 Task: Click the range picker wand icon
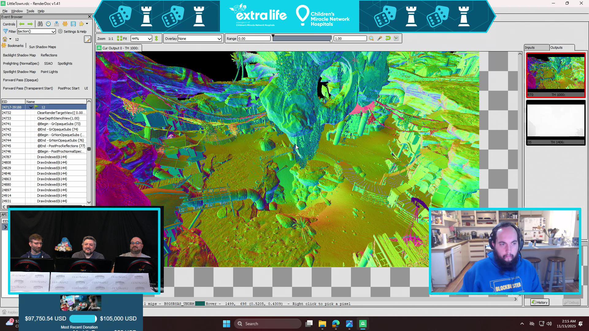pos(379,38)
